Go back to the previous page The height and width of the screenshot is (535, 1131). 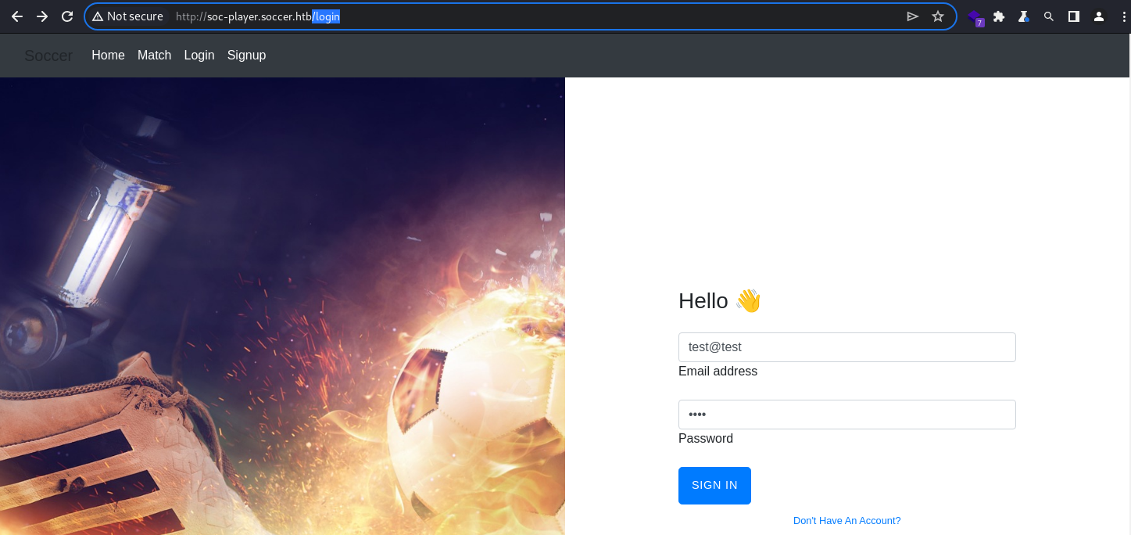(x=16, y=16)
